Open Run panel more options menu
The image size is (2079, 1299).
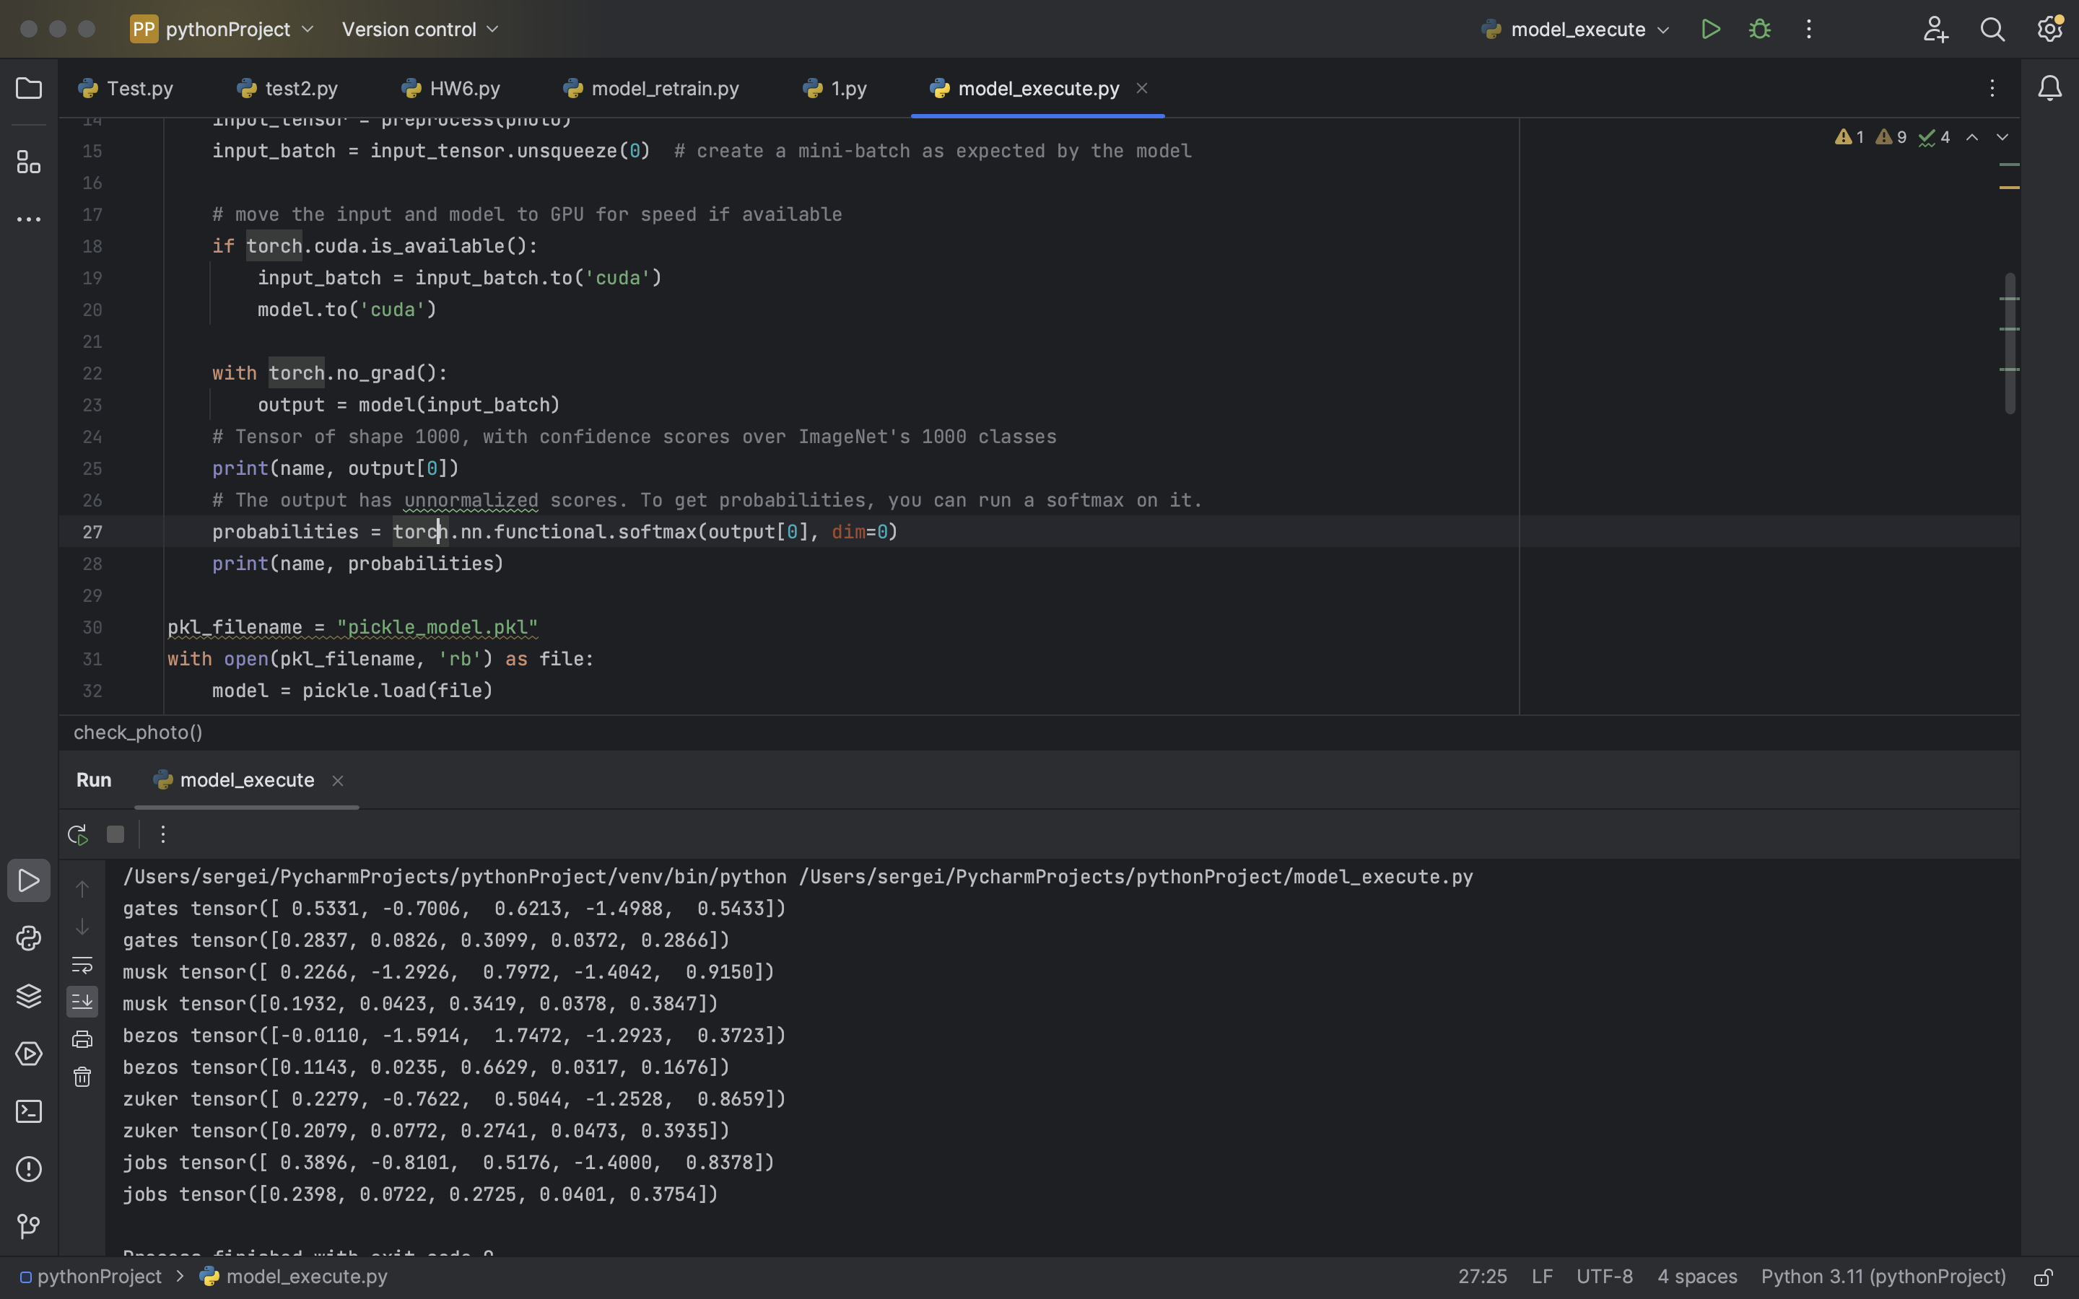162,834
